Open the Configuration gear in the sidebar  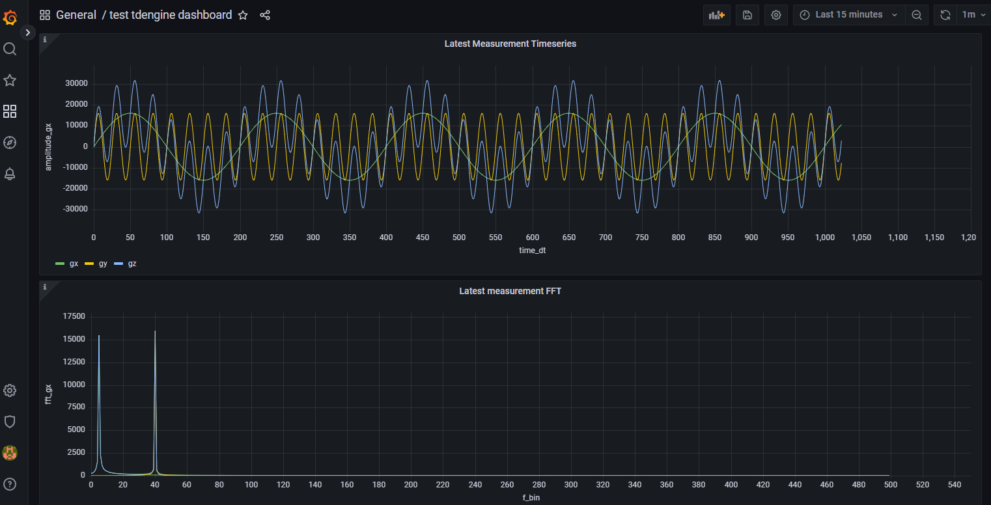tap(10, 390)
